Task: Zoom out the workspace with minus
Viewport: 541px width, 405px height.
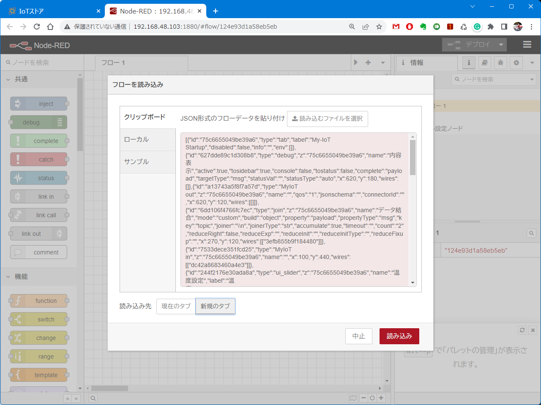Action: pyautogui.click(x=363, y=398)
